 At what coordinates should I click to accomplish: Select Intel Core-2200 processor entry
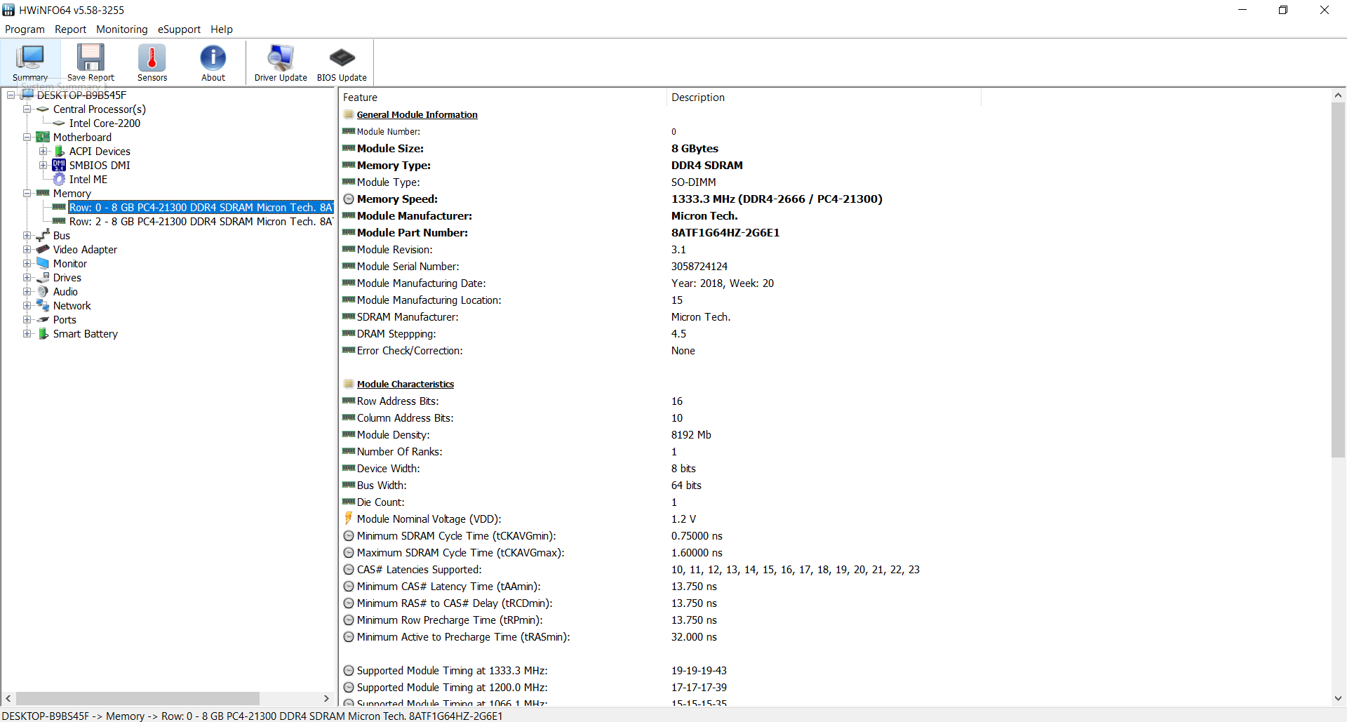105,123
